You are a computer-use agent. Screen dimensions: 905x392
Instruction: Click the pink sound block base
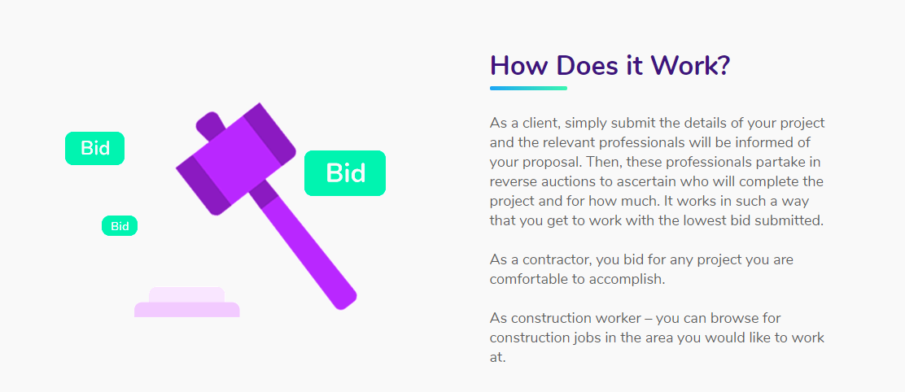(187, 310)
